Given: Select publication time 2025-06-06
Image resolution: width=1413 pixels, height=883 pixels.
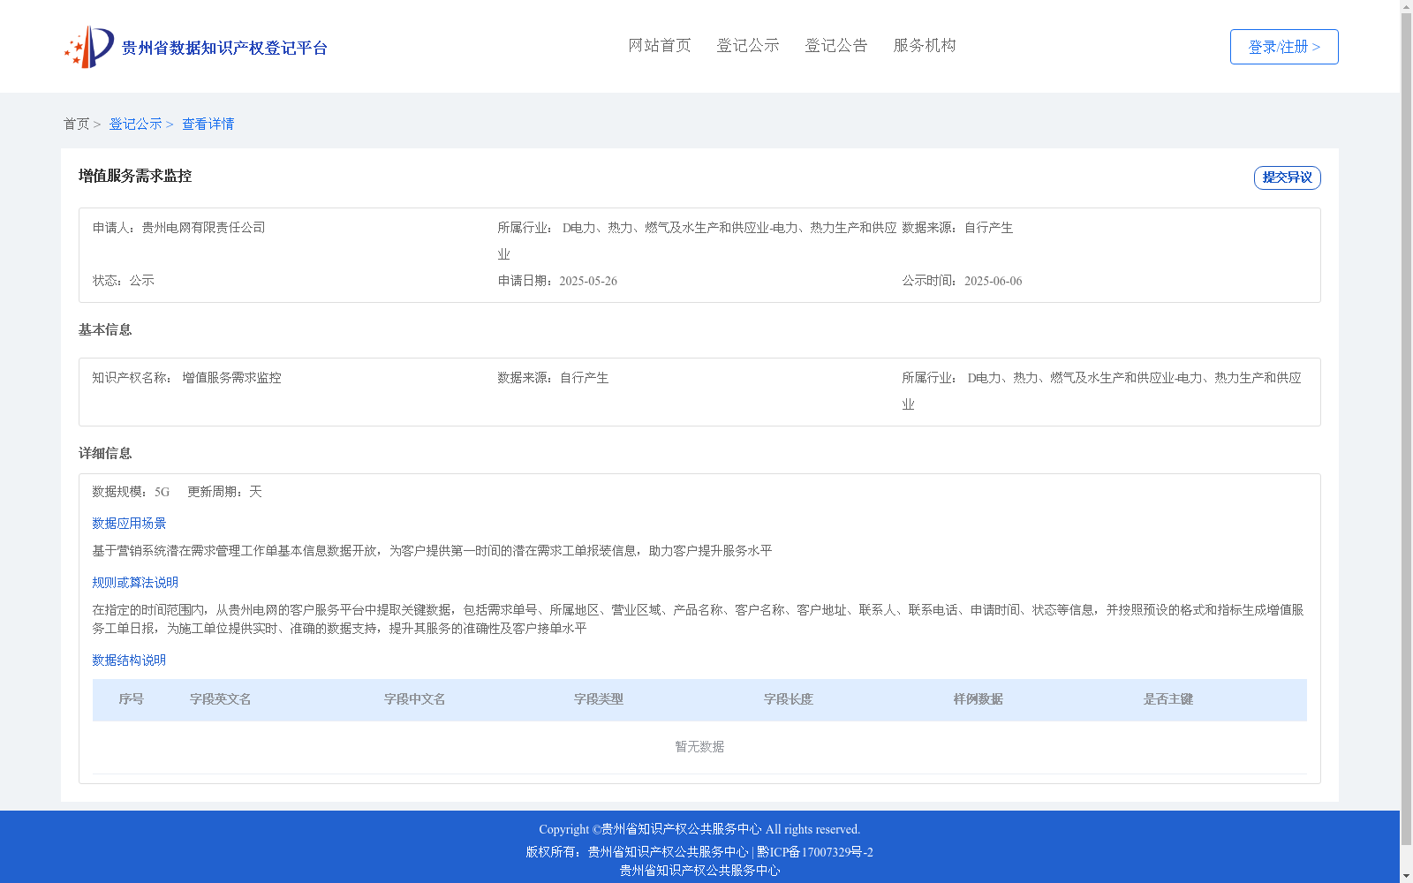Looking at the screenshot, I should (x=993, y=281).
